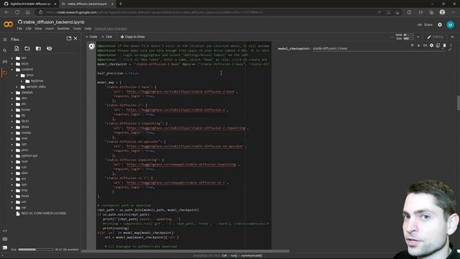Click the RAM usage bar
The image size is (460, 259).
409,35
